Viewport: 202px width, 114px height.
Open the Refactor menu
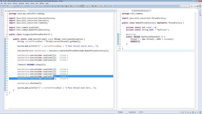point(15,3)
